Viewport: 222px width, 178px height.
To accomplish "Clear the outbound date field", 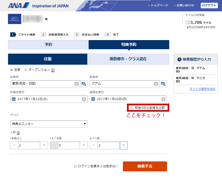I will click(84, 99).
